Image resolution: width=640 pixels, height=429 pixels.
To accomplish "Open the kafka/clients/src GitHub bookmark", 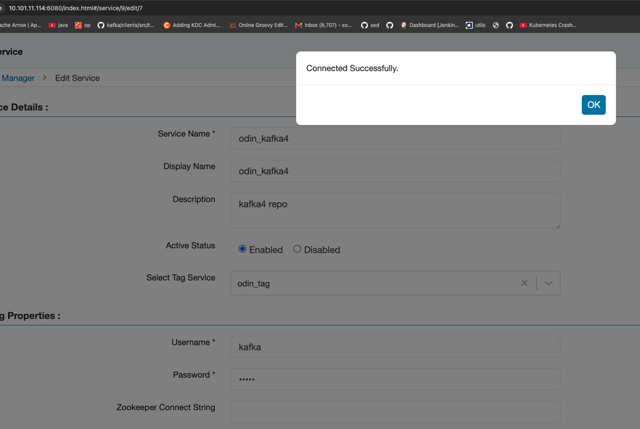I will click(x=126, y=26).
